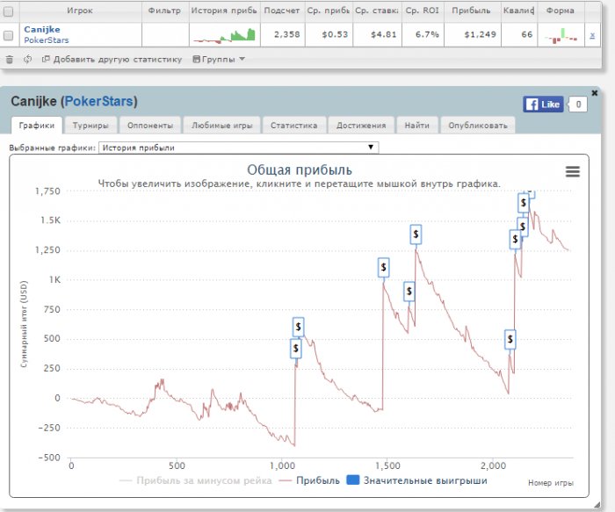Viewport: 615px width, 512px height.
Task: Click the 2,358 count value
Action: (x=287, y=34)
